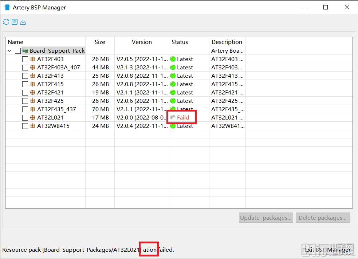Click the Board_Support_Packages board icon
Image resolution: width=358 pixels, height=259 pixels.
(25, 50)
